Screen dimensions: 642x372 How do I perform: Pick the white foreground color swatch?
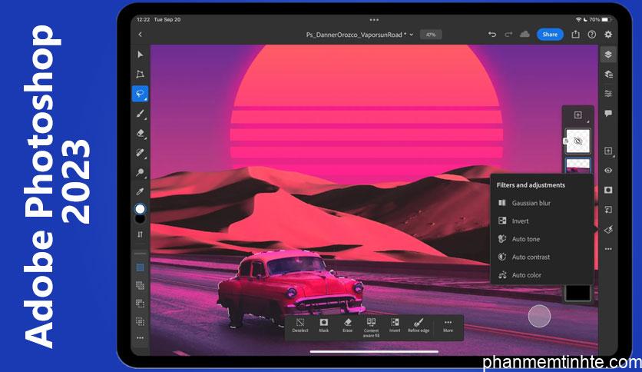point(140,209)
